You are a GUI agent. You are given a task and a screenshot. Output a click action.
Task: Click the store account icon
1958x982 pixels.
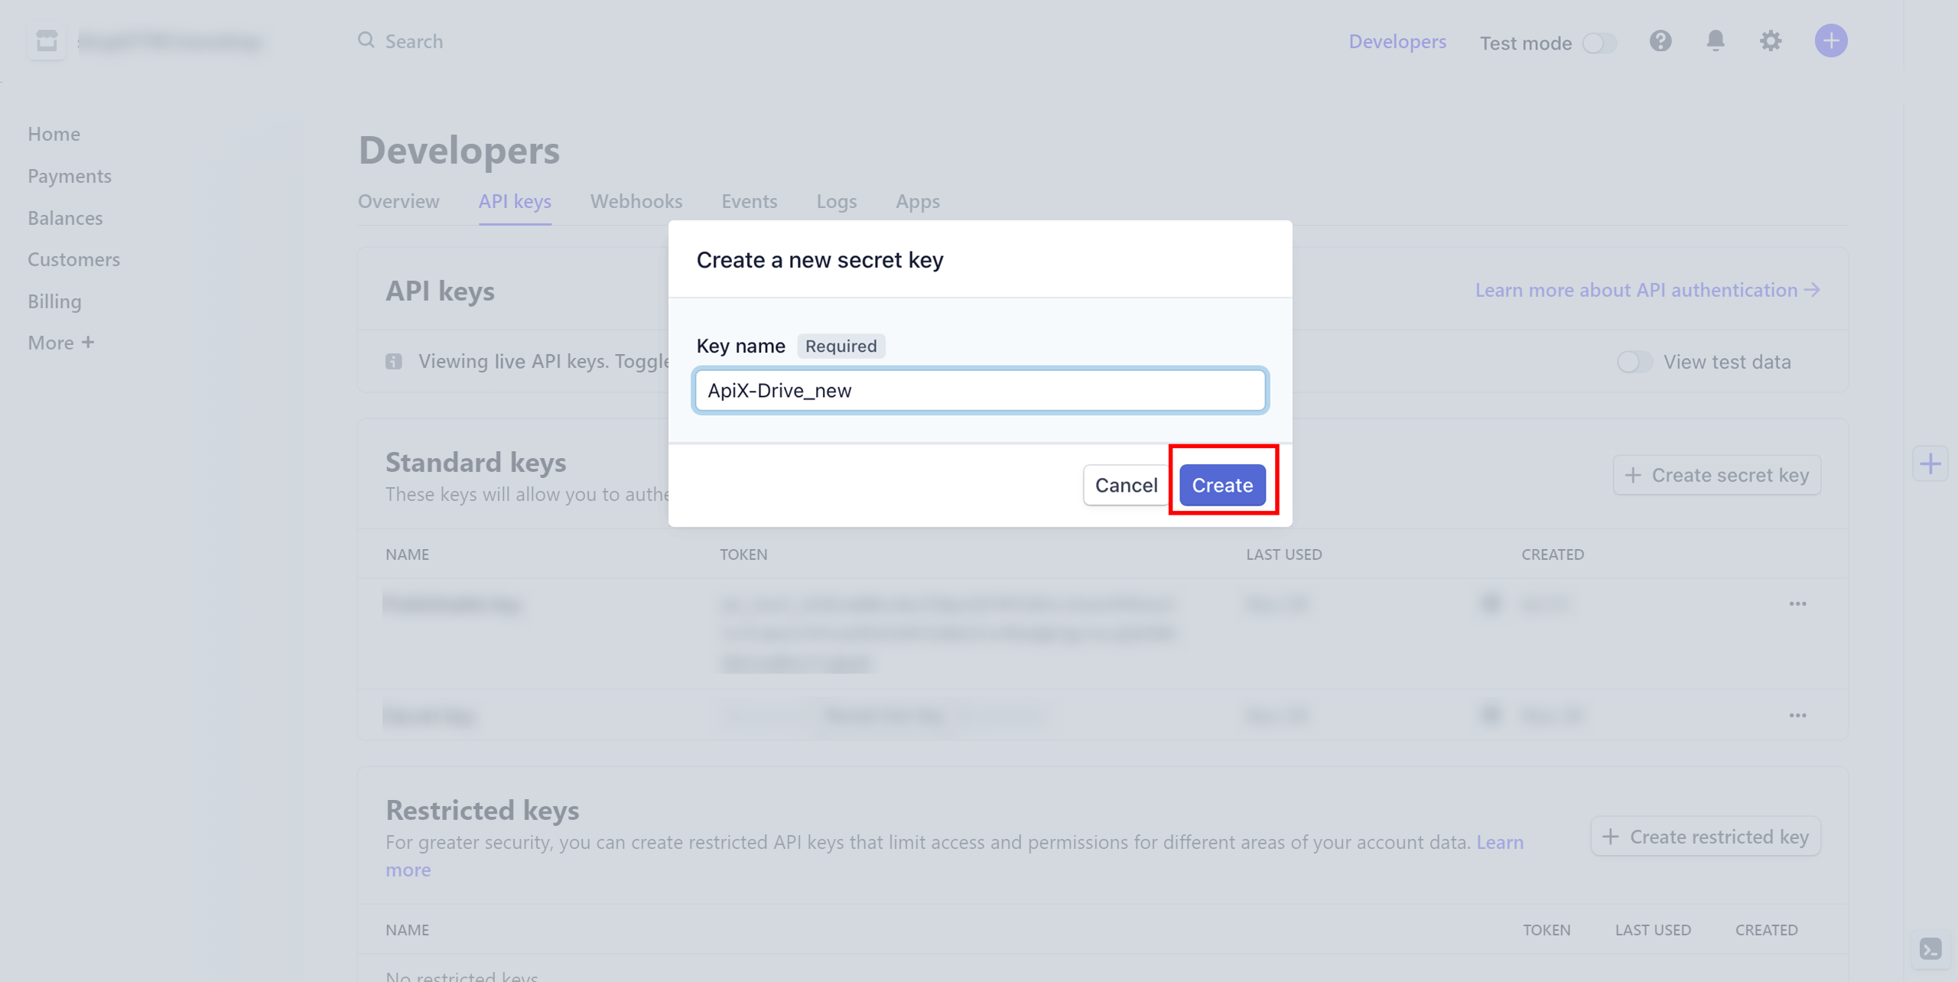click(47, 41)
